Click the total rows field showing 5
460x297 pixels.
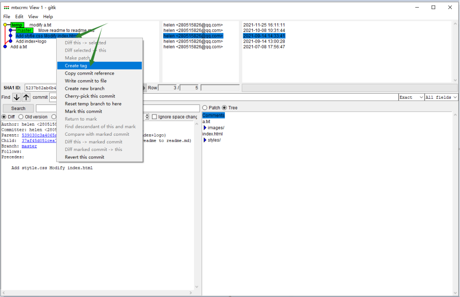click(x=189, y=88)
